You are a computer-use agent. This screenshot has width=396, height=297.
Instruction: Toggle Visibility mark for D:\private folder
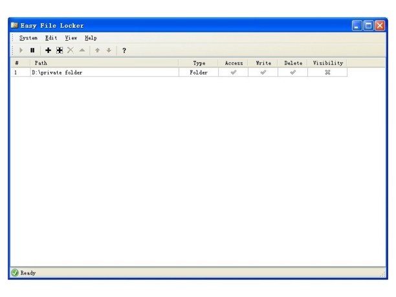pos(327,72)
